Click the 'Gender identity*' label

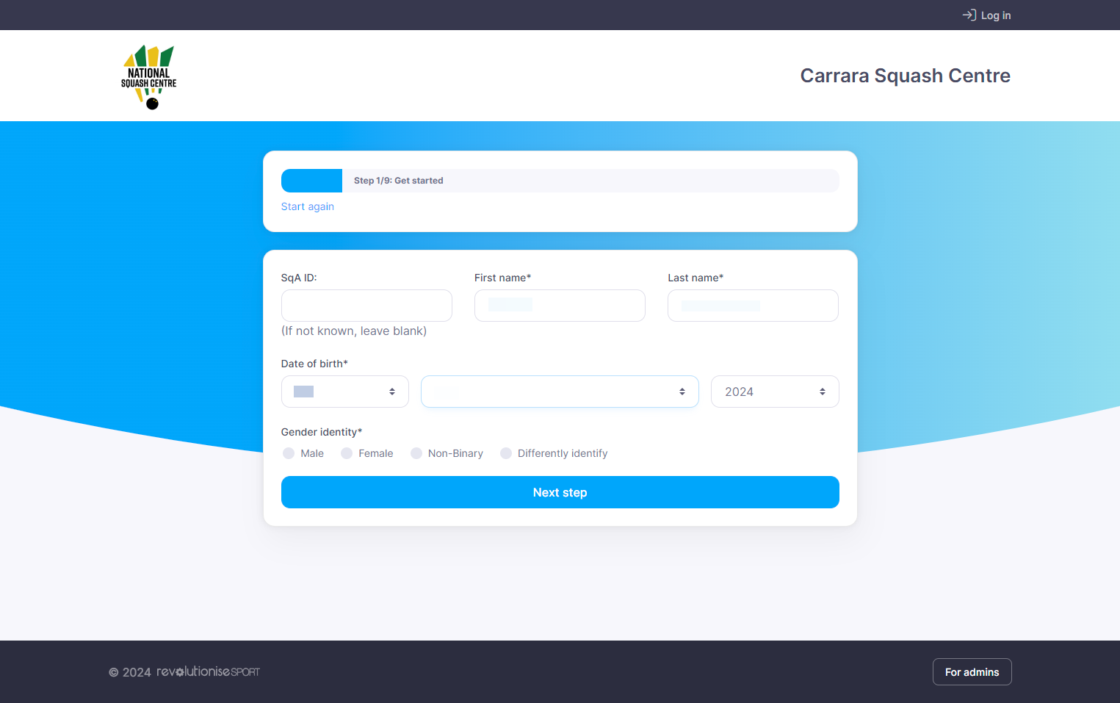(x=322, y=432)
